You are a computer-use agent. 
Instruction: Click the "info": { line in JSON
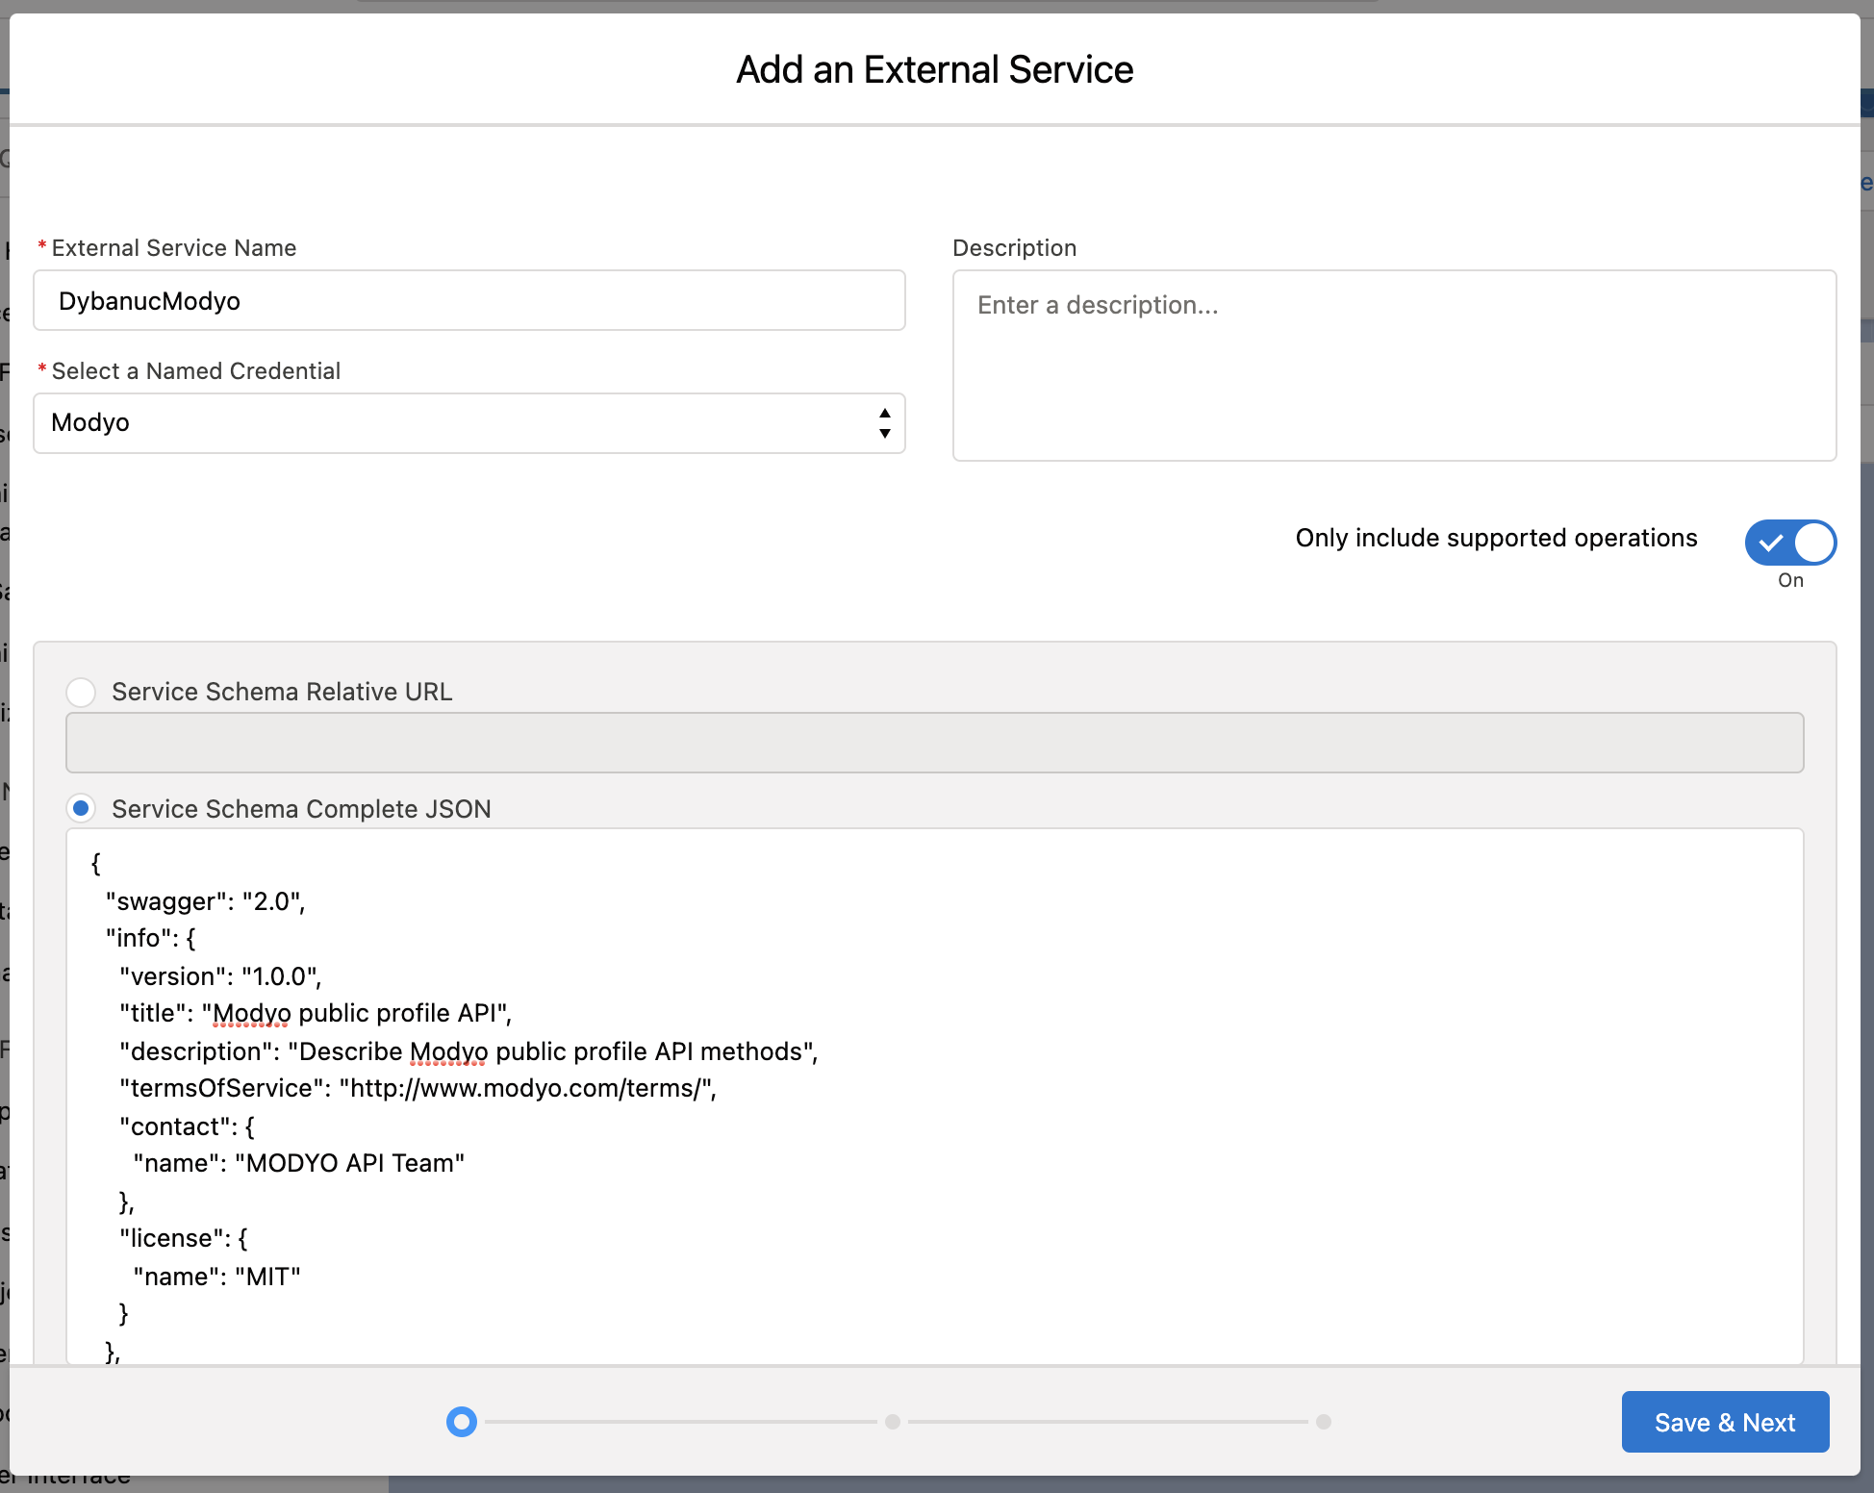(150, 938)
